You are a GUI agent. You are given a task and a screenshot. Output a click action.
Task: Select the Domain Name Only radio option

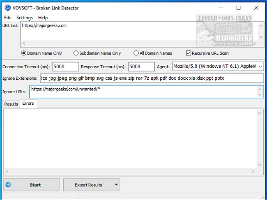tap(41, 53)
